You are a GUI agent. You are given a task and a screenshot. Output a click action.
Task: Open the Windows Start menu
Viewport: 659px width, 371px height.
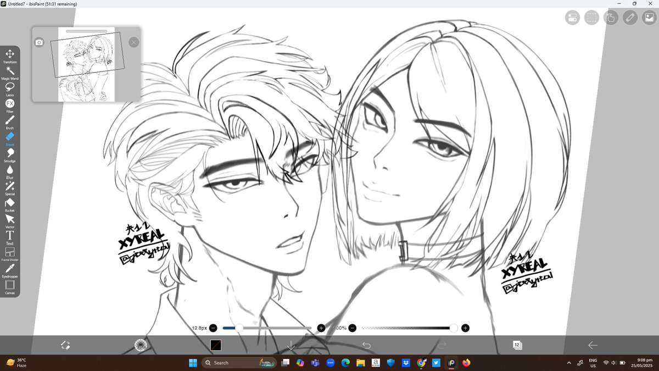193,363
